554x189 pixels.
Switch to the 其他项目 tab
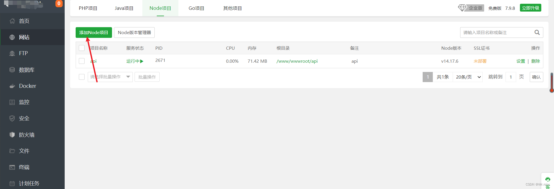(x=232, y=8)
